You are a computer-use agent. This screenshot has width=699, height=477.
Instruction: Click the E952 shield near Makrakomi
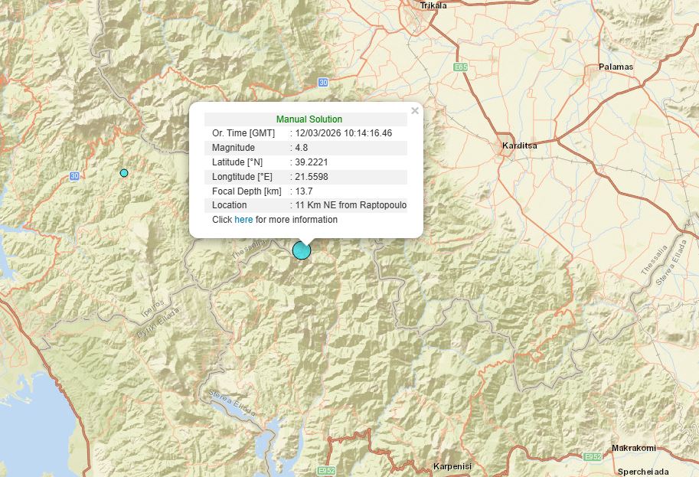(593, 456)
